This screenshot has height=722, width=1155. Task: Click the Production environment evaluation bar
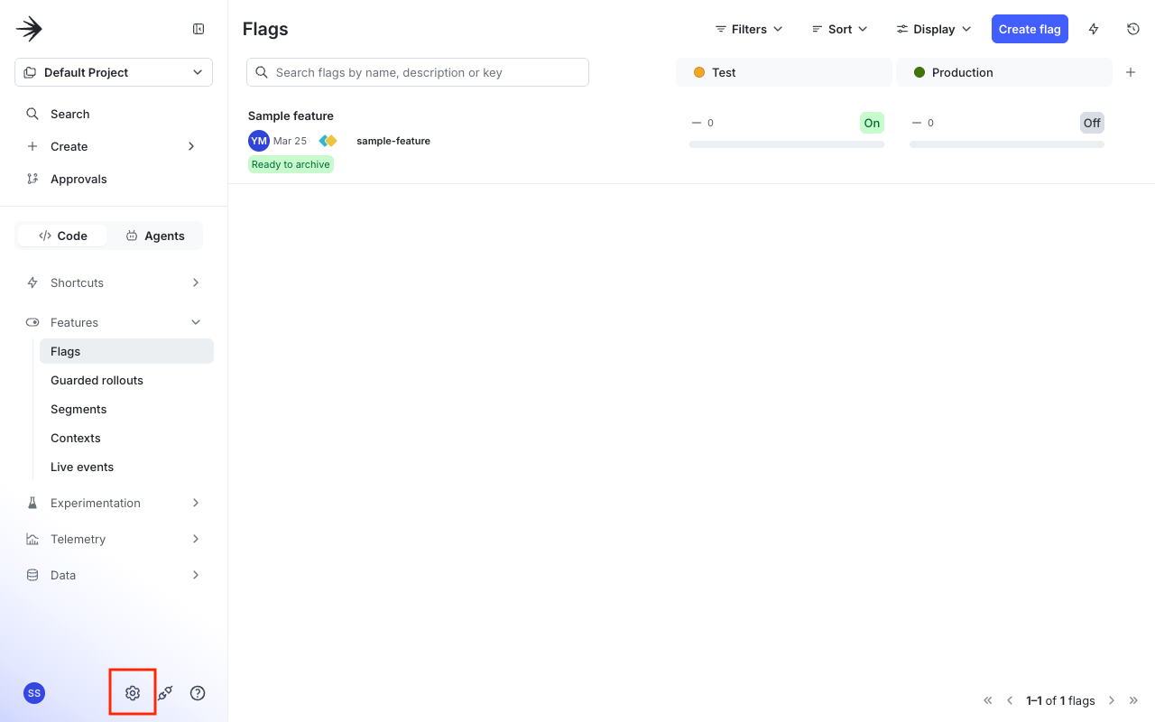tap(1007, 144)
